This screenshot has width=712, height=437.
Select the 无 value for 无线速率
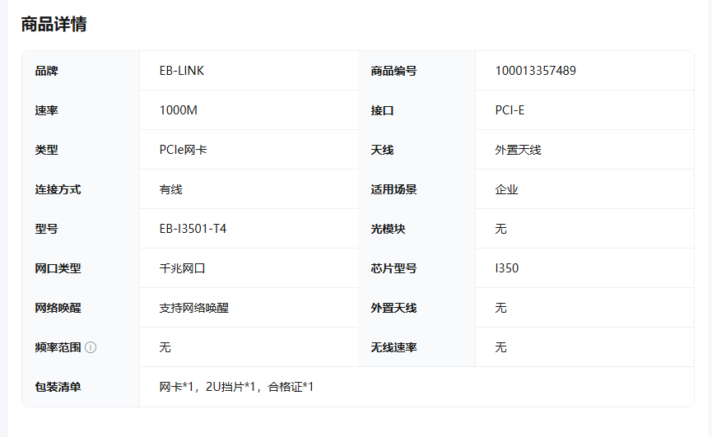(x=500, y=347)
